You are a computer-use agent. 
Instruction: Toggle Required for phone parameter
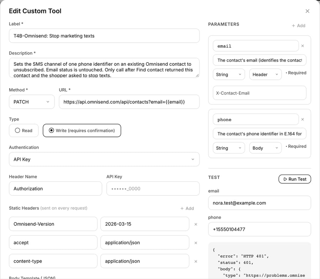(296, 146)
